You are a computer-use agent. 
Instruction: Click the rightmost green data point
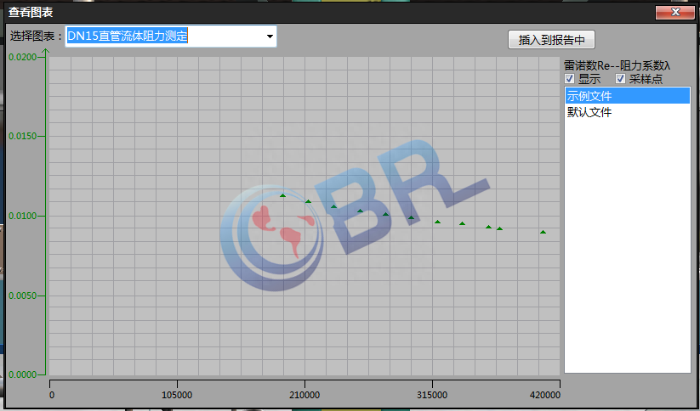pyautogui.click(x=543, y=232)
